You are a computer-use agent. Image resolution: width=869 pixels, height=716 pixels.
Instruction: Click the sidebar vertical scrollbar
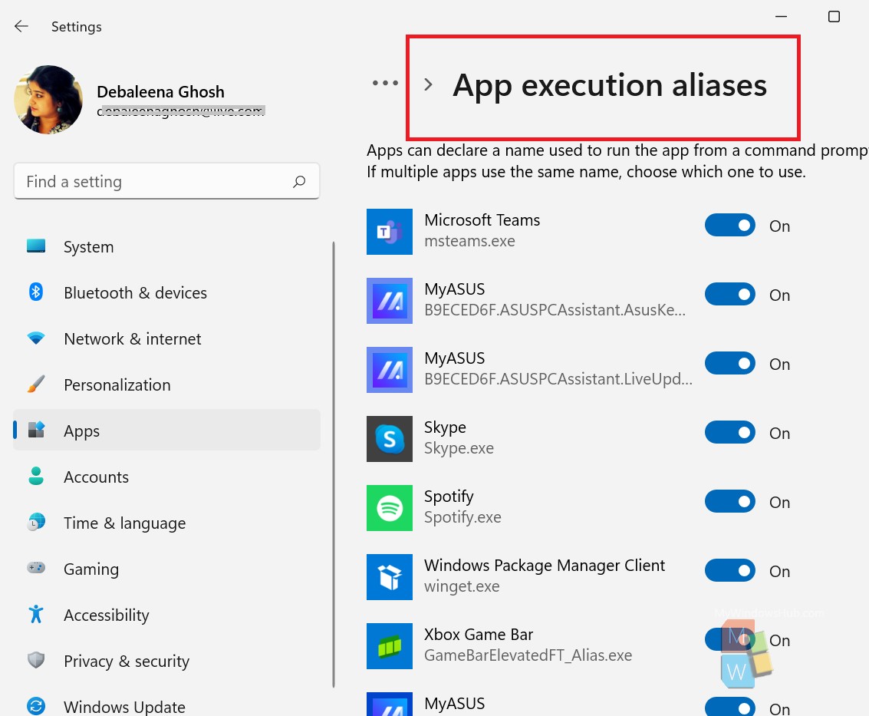point(333,464)
